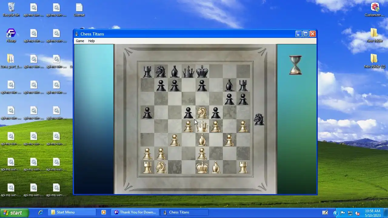Click the orange media player taskbar icon
Screen dimensions: 388x218
pyautogui.click(x=104, y=212)
